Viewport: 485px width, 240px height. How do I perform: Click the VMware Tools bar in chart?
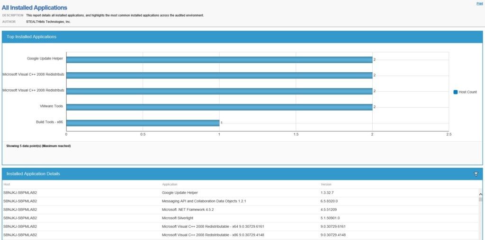tap(219, 107)
